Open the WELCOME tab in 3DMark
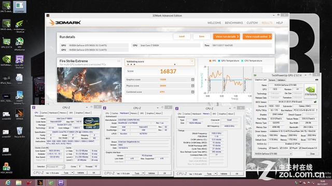 (214, 23)
